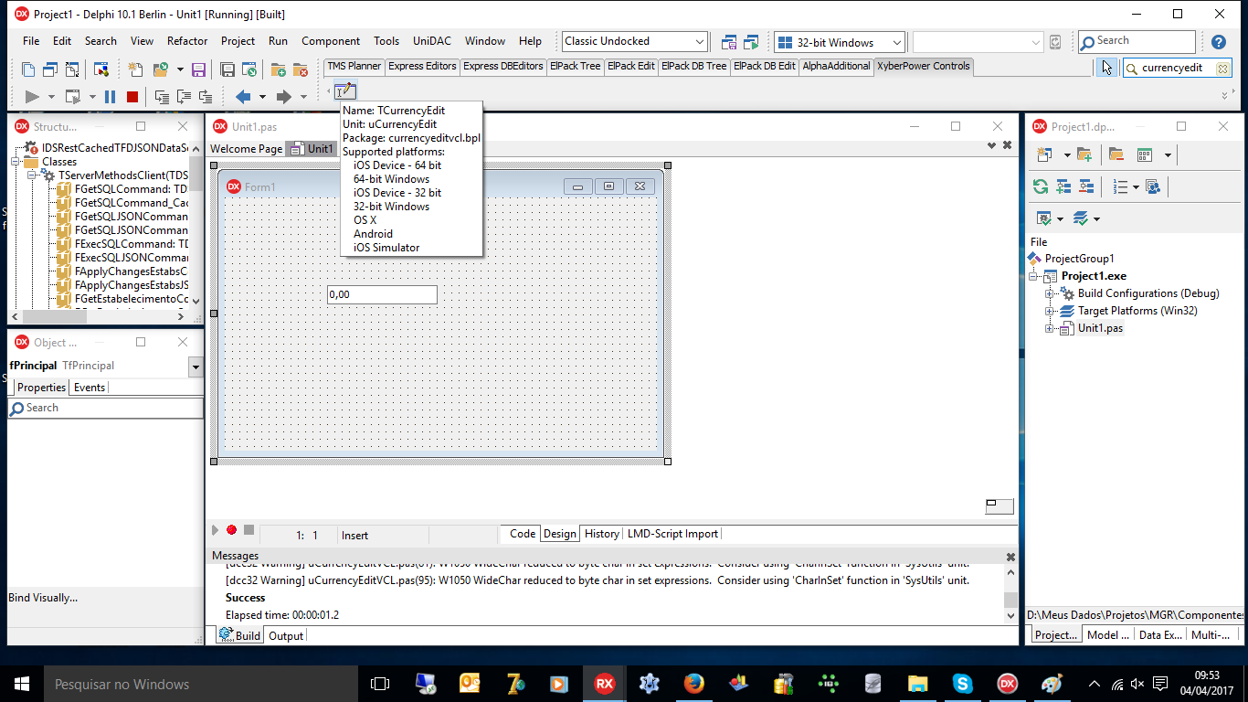
Task: Expand the Build Configurations (Debug) node
Action: point(1050,293)
